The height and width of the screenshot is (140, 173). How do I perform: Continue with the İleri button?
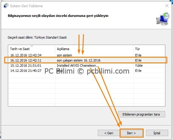pyautogui.click(x=131, y=133)
